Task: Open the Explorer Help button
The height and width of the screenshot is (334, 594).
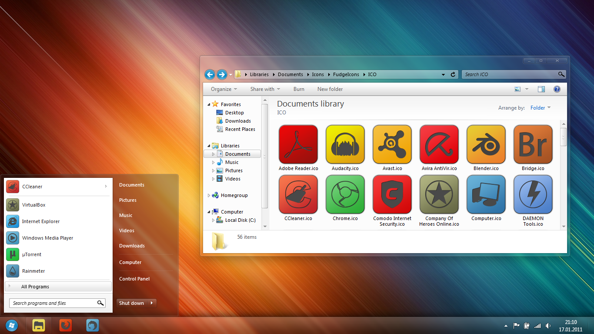Action: click(557, 89)
